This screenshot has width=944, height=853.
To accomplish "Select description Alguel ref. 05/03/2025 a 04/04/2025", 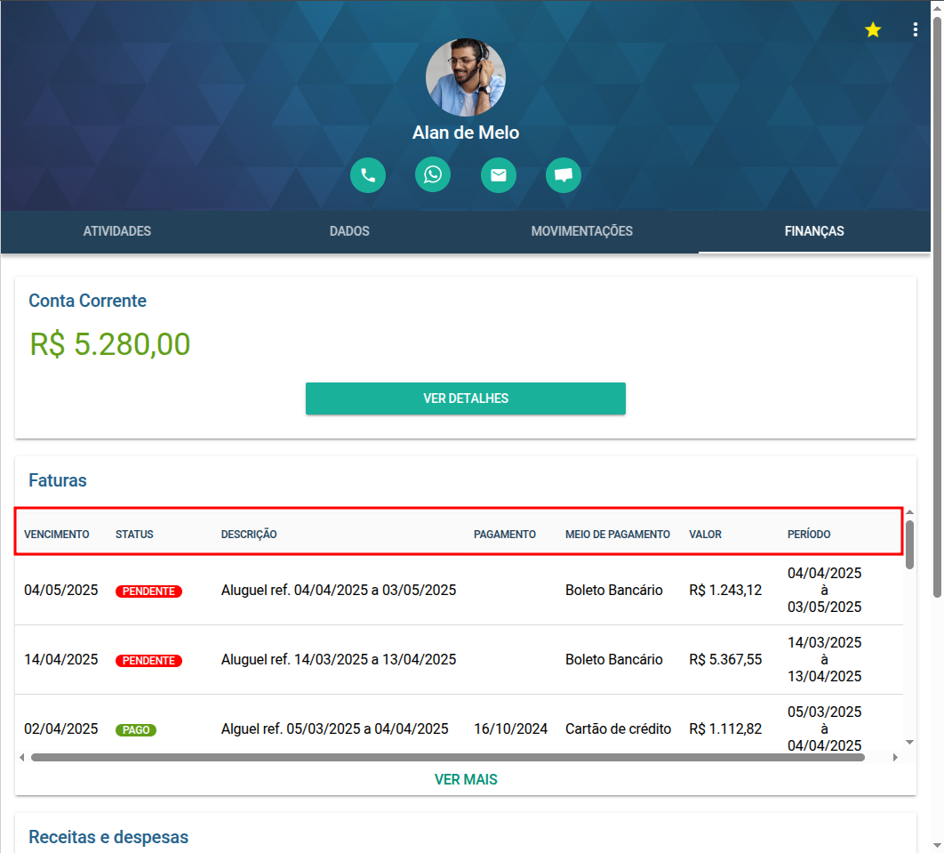I will (335, 728).
